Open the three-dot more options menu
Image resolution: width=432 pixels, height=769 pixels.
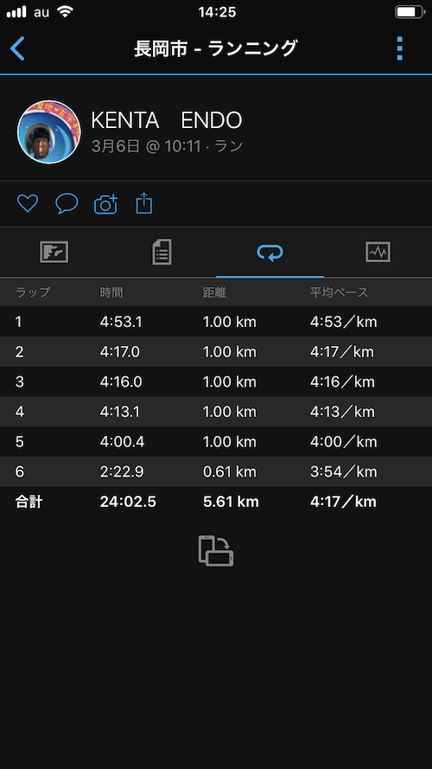[x=400, y=48]
